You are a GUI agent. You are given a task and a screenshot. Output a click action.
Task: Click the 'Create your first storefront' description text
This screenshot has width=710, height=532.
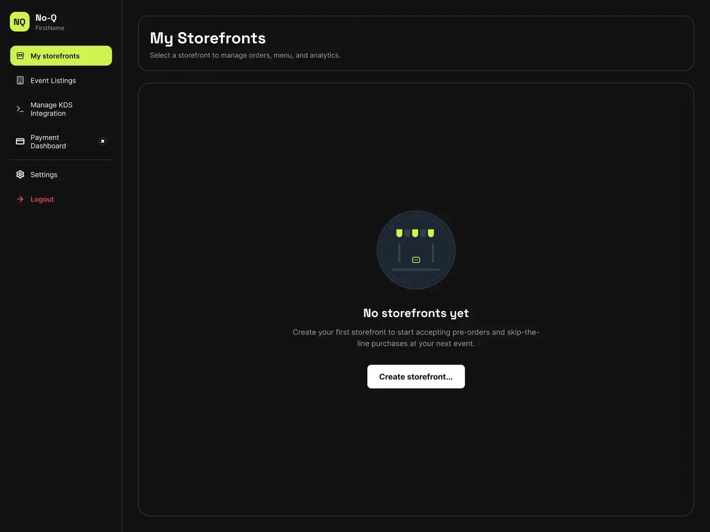(416, 338)
